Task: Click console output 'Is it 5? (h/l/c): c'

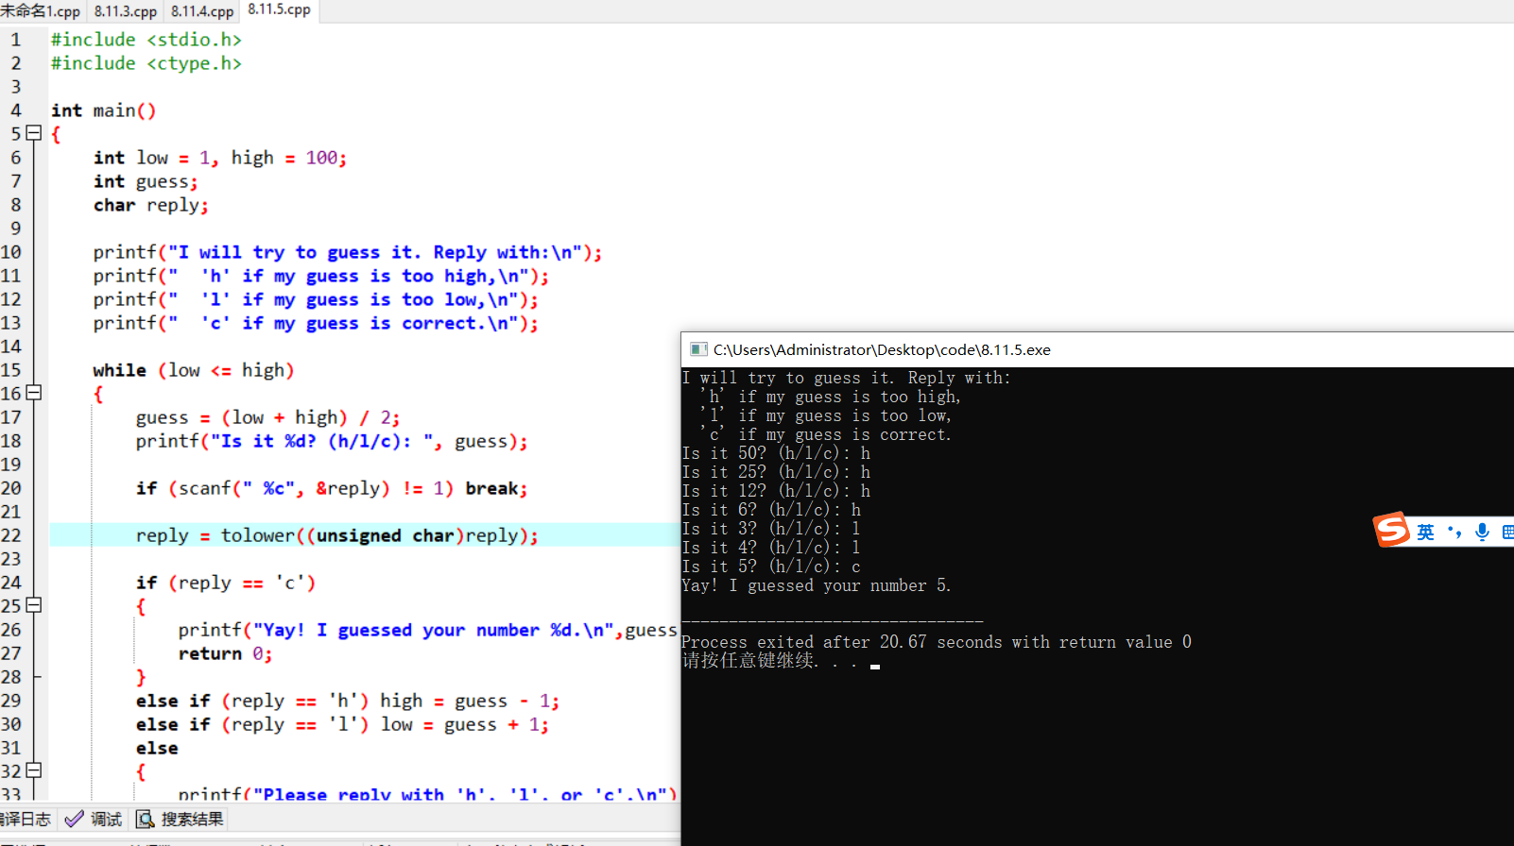Action: pos(771,567)
